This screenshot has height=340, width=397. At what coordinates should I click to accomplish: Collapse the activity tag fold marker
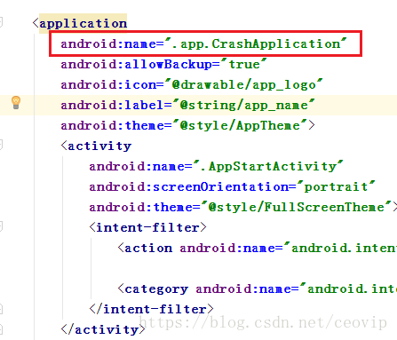(1, 145)
